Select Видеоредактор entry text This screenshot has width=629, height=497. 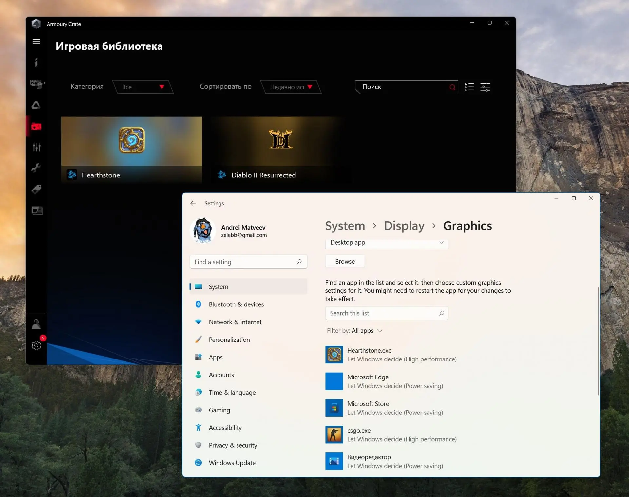coord(395,461)
